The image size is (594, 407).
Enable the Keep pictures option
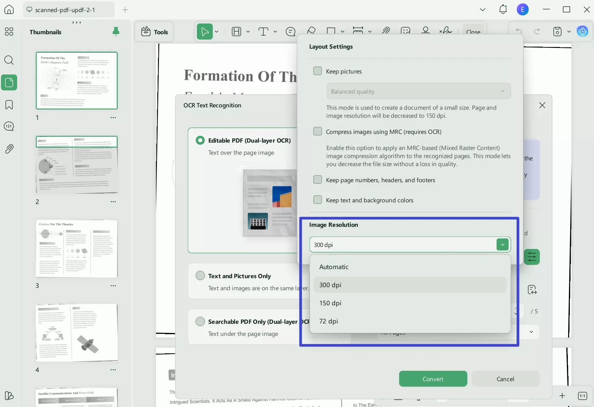(x=318, y=71)
